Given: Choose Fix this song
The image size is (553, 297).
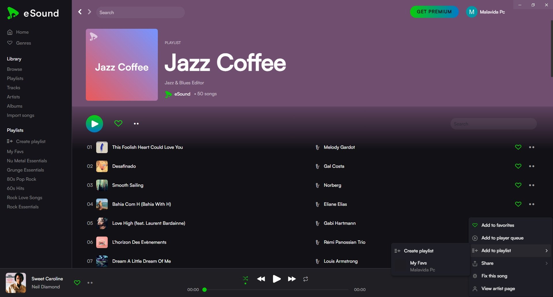Looking at the screenshot, I should pos(510,276).
